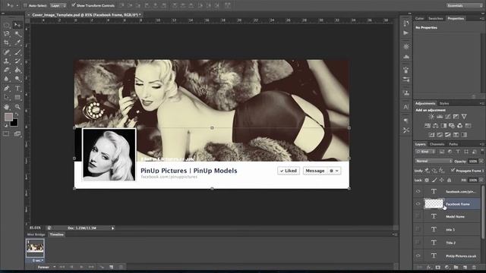This screenshot has height=273, width=486.
Task: Select the Elliptical Marquee tool
Action: 7,25
